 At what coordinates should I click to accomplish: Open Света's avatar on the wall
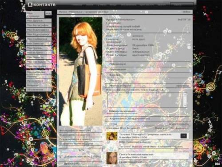112,158
